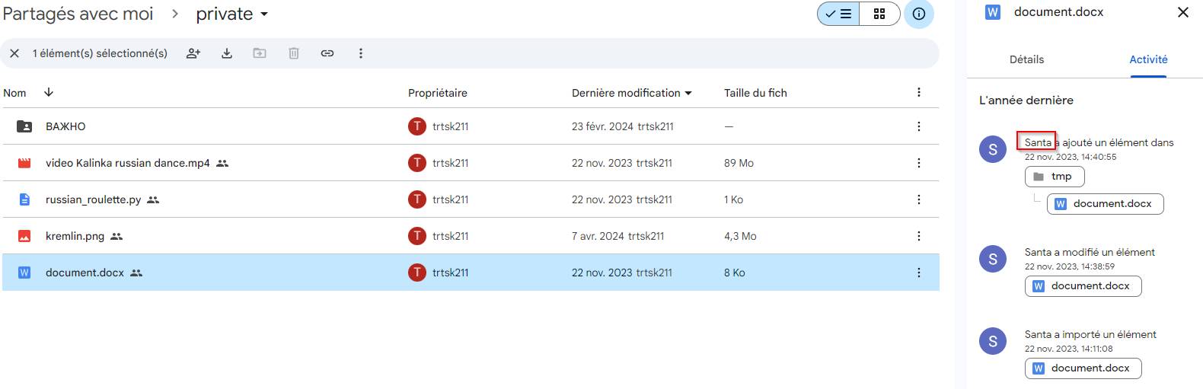Clear the current selection with X
The height and width of the screenshot is (389, 1203).
click(14, 53)
